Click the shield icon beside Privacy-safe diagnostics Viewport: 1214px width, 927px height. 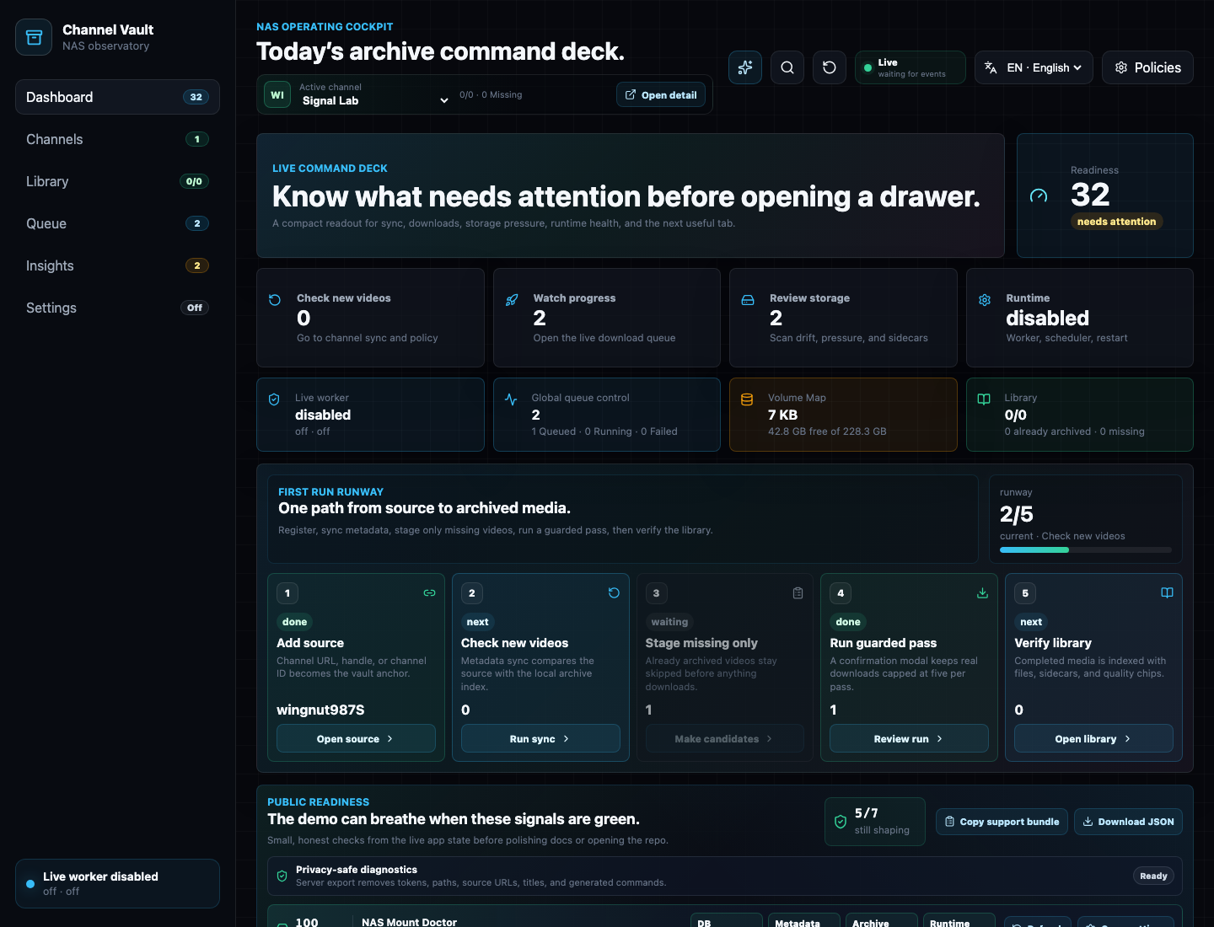point(282,876)
